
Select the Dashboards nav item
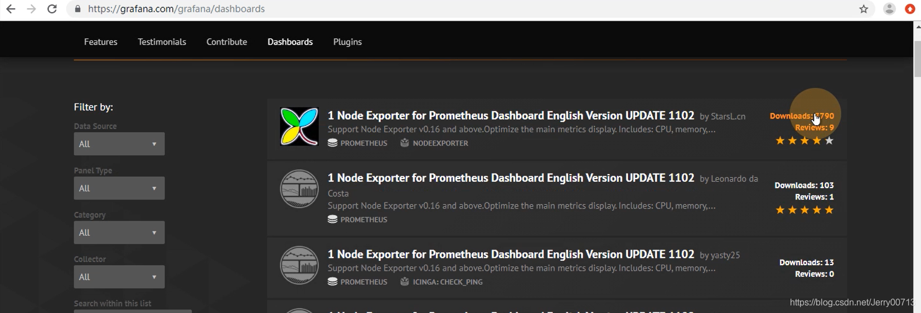tap(290, 42)
